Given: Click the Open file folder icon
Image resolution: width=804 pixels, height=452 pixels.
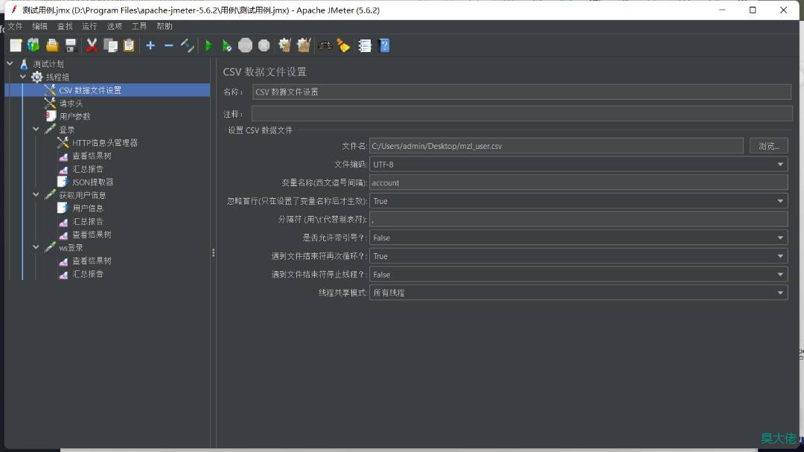Looking at the screenshot, I should tap(52, 45).
